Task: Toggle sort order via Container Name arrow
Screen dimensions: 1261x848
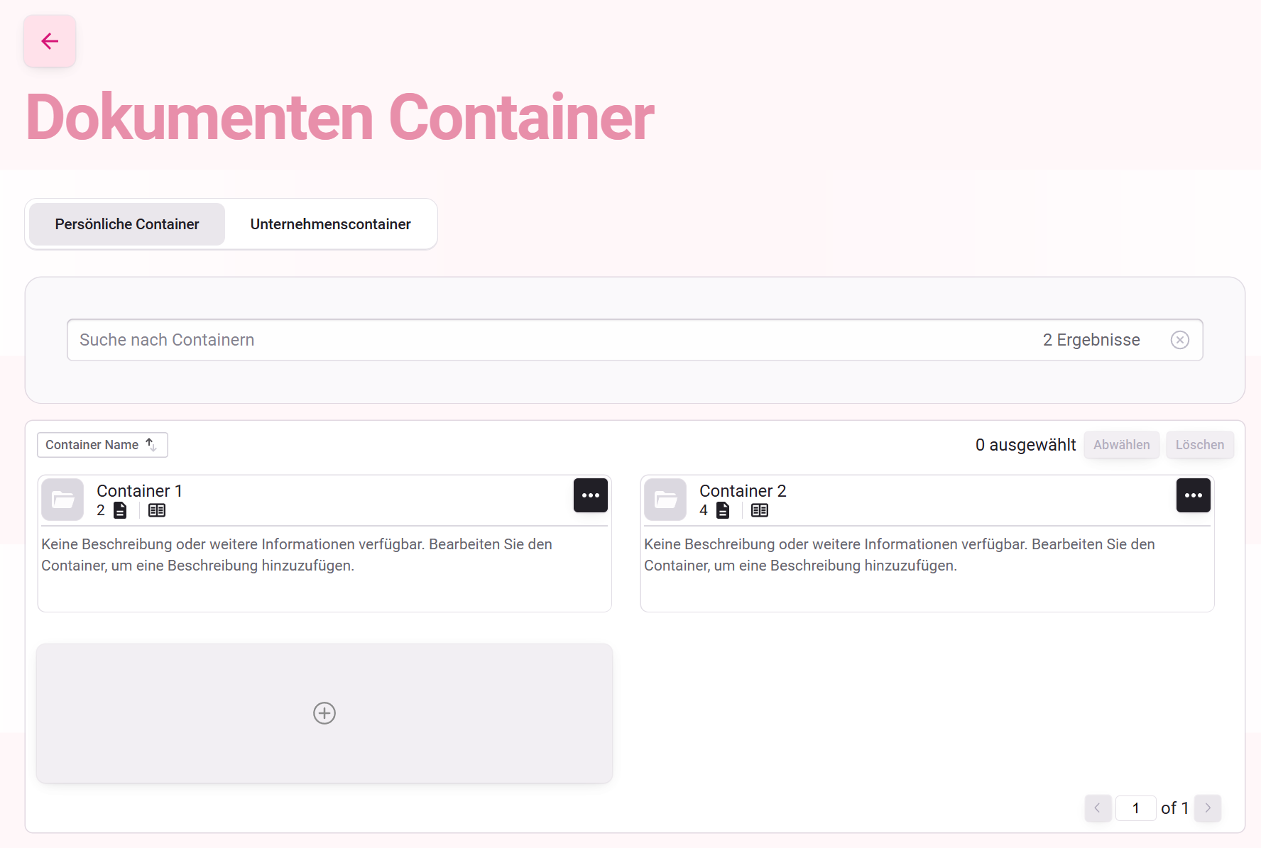Action: pyautogui.click(x=152, y=445)
